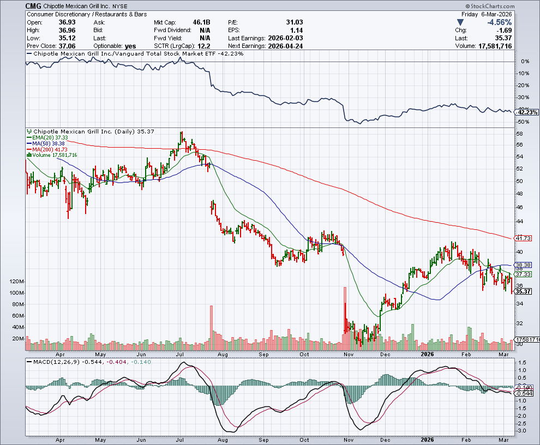Click the -0.544 MACD axis tag
Image resolution: width=540 pixels, height=445 pixels.
tap(524, 393)
